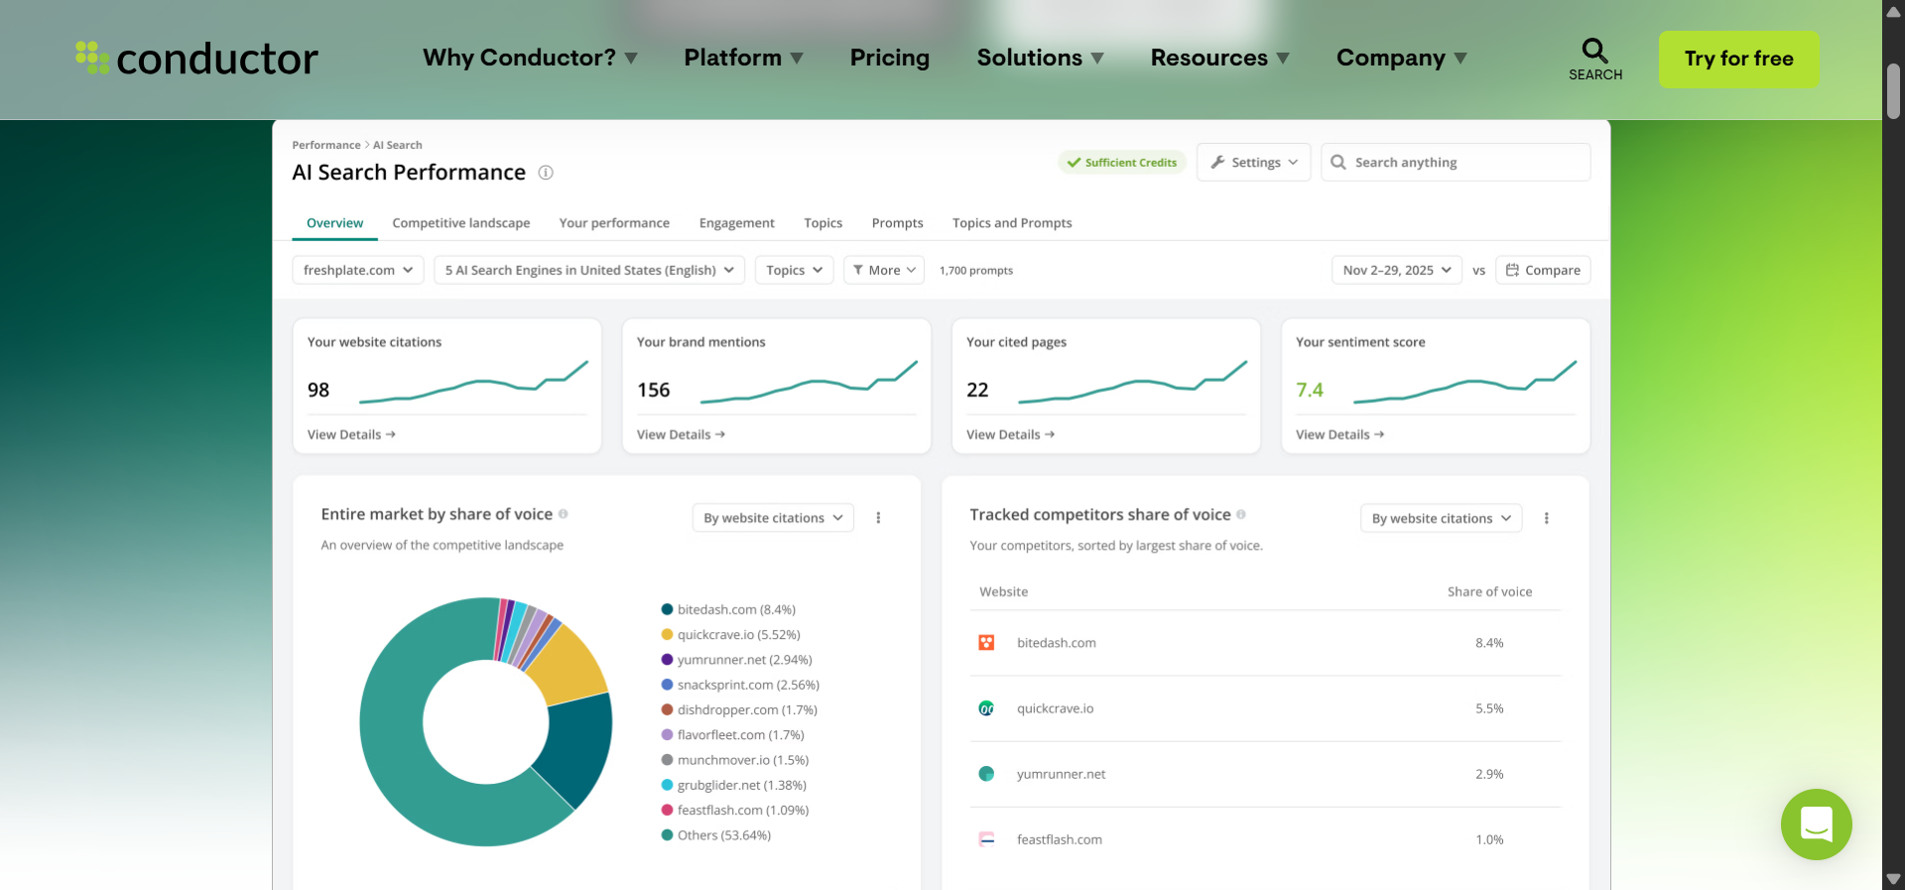Image resolution: width=1905 pixels, height=890 pixels.
Task: Open the chat widget bubble
Action: coord(1816,824)
